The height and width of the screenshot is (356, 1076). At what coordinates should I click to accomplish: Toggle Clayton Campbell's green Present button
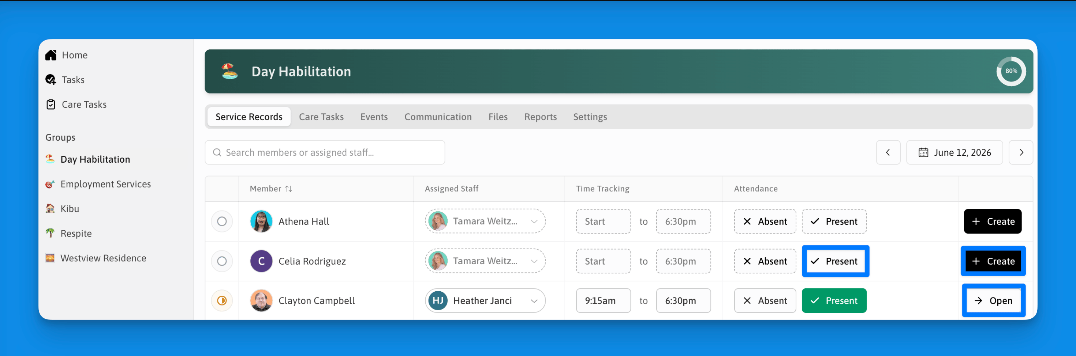[x=834, y=300]
